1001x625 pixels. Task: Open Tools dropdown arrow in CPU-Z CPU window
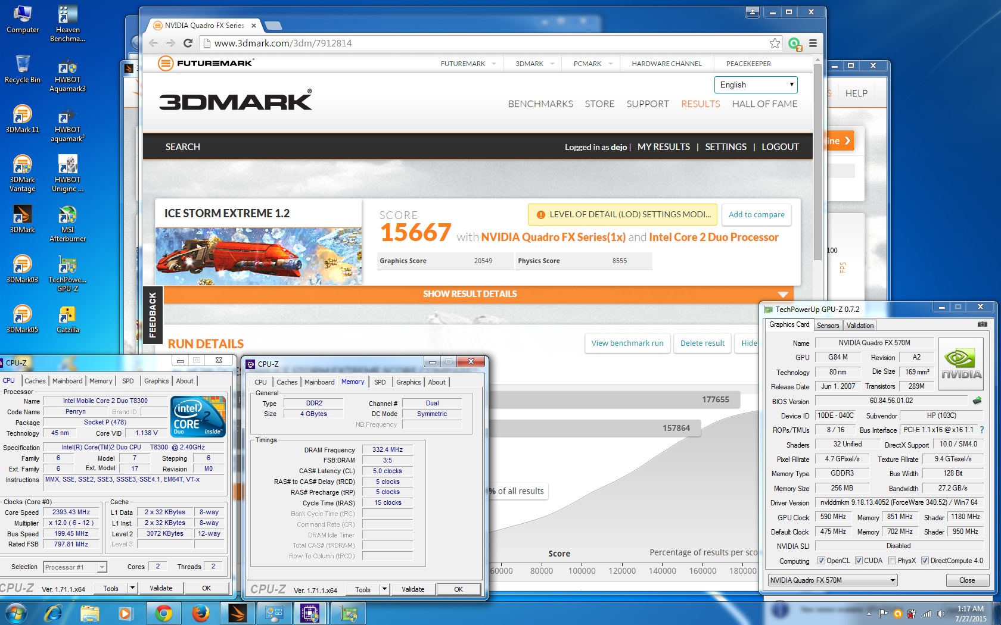(132, 588)
